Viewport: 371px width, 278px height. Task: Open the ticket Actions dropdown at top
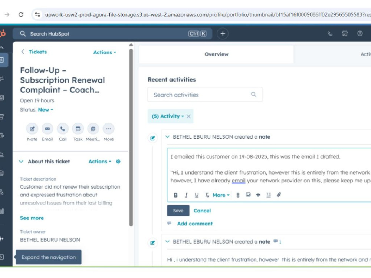click(x=105, y=52)
